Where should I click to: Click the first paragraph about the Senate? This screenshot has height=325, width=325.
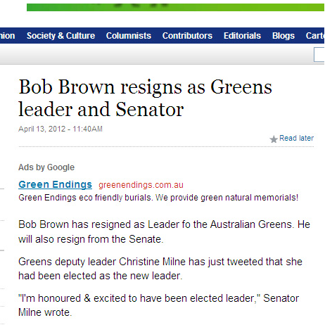pos(164,232)
